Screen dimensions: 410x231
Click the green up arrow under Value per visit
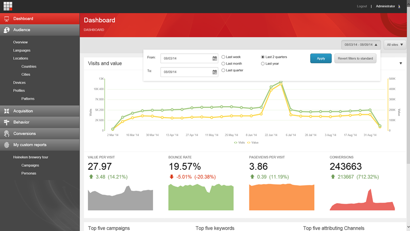(91, 177)
